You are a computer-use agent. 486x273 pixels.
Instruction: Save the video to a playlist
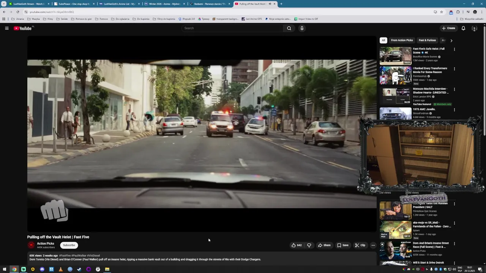coord(343,245)
